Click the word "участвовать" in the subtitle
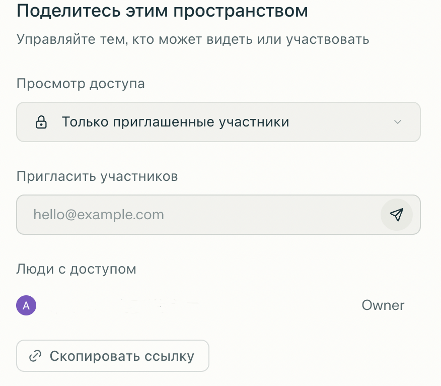441x386 pixels. click(x=328, y=39)
